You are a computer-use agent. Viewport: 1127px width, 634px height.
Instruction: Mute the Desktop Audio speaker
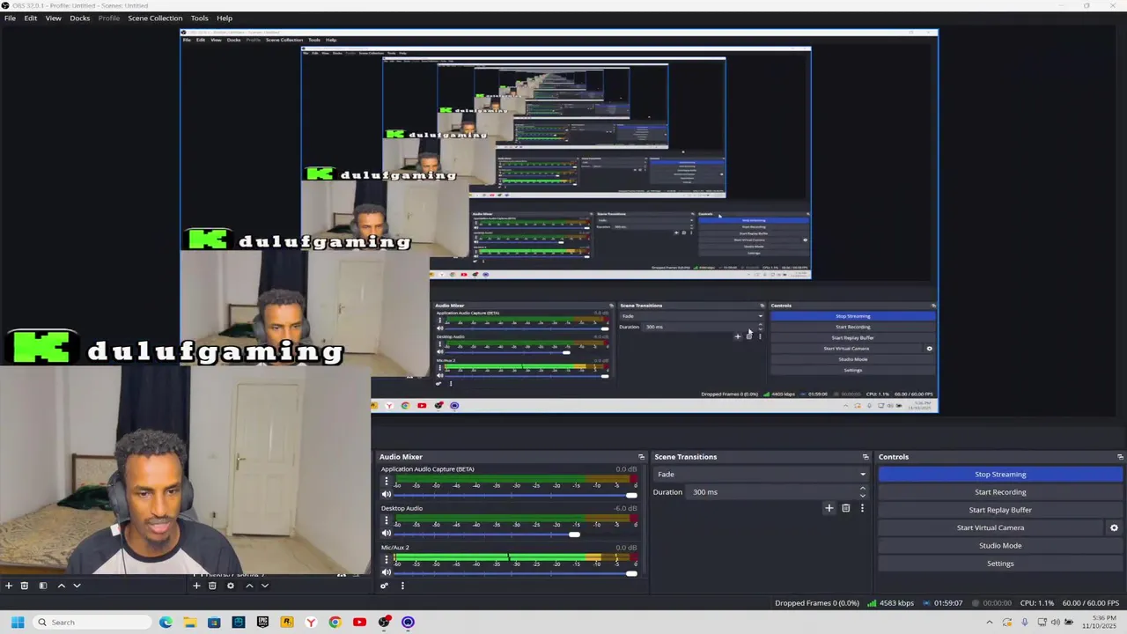coord(386,534)
